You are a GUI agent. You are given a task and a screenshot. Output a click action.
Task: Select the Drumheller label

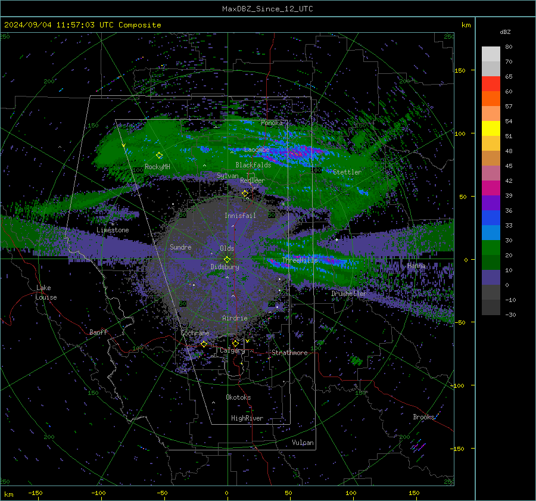(x=348, y=294)
